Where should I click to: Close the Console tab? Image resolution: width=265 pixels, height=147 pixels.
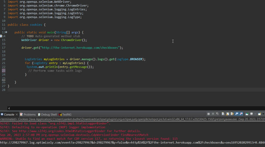[x=17, y=114]
